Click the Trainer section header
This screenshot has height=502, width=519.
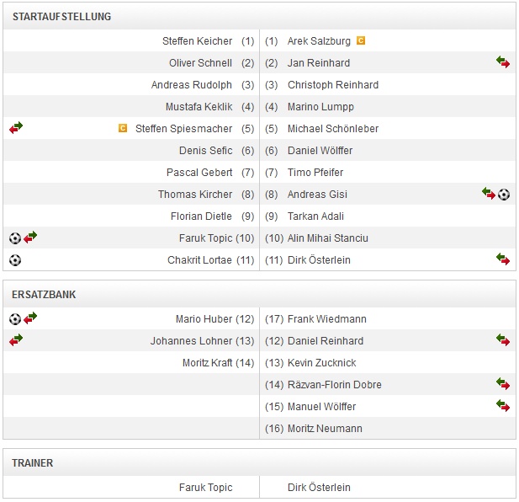pyautogui.click(x=33, y=462)
